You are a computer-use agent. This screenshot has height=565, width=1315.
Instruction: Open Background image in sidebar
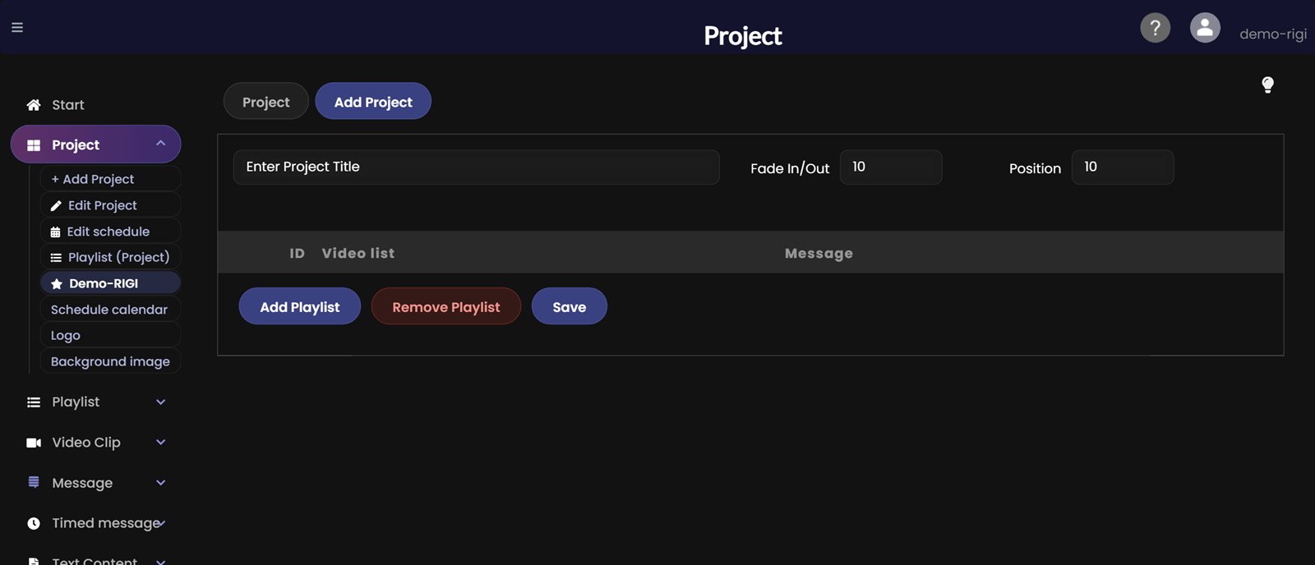pos(110,361)
